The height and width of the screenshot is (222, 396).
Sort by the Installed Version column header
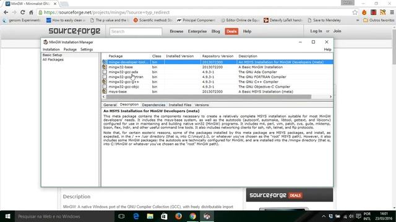tap(180, 56)
